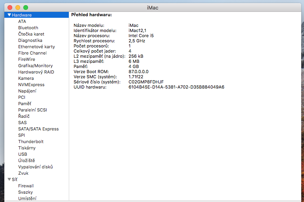Screen dimensions: 304x202
Task: Minimize the window with yellow button
Action: point(18,8)
